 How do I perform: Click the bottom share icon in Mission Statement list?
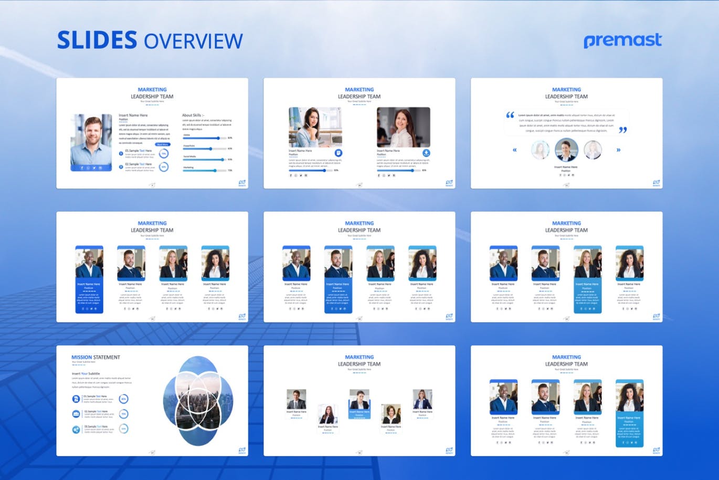click(x=76, y=430)
